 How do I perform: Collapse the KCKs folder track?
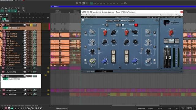(1, 31)
